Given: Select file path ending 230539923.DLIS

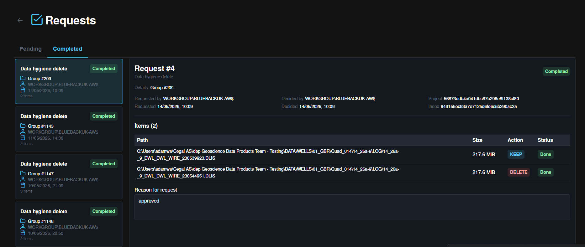Looking at the screenshot, I should [x=268, y=155].
